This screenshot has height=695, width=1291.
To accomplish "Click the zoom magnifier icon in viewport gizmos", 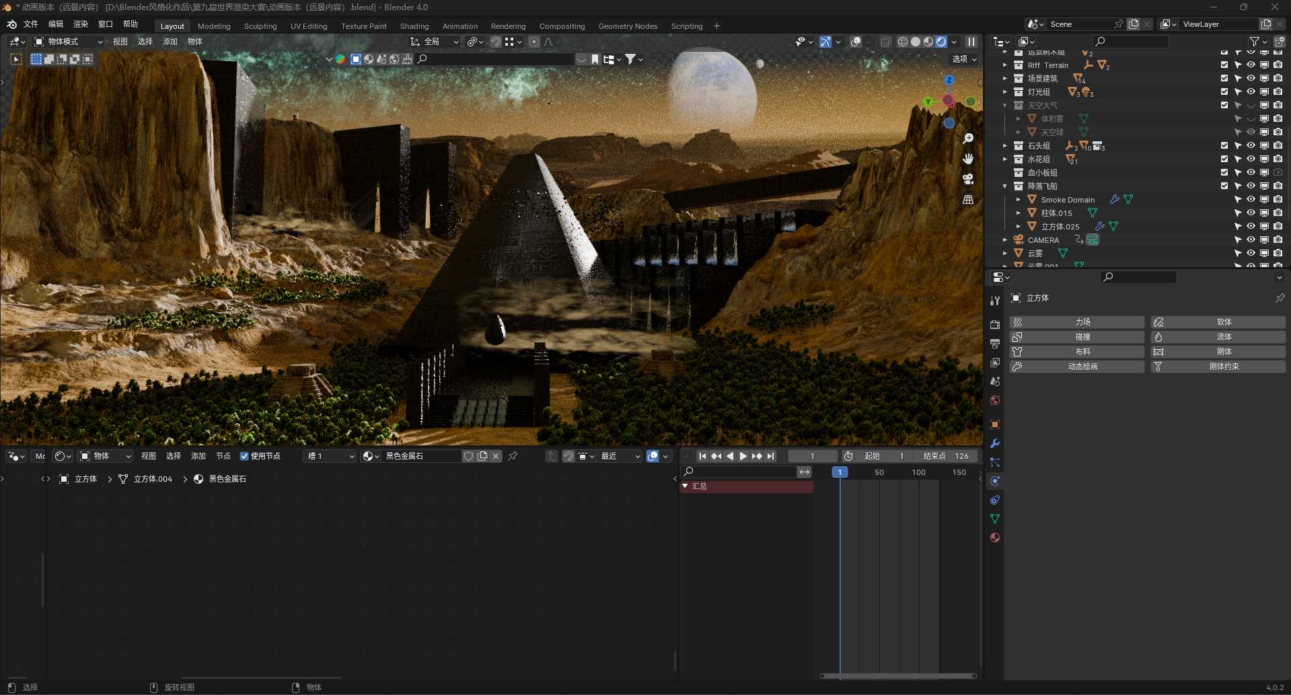I will [968, 138].
